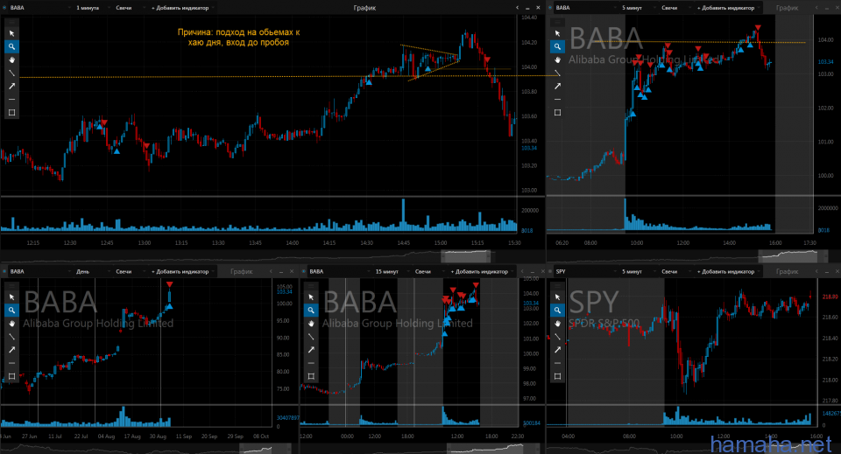Choose the hand pan tool in the День chart

(x=11, y=324)
